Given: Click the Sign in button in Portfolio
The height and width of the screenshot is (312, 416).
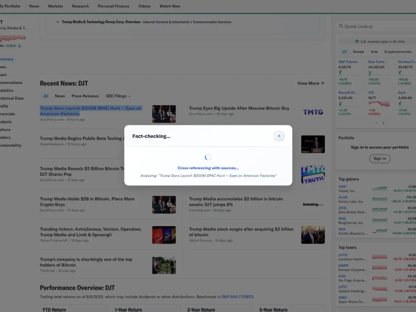Looking at the screenshot, I should click(x=380, y=158).
